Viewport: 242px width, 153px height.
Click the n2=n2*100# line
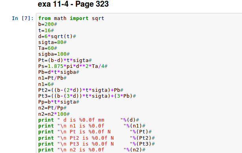coord(54,114)
